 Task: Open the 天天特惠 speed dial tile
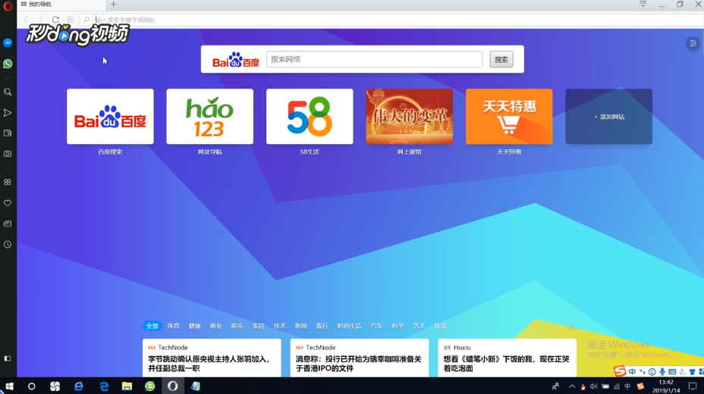point(509,117)
